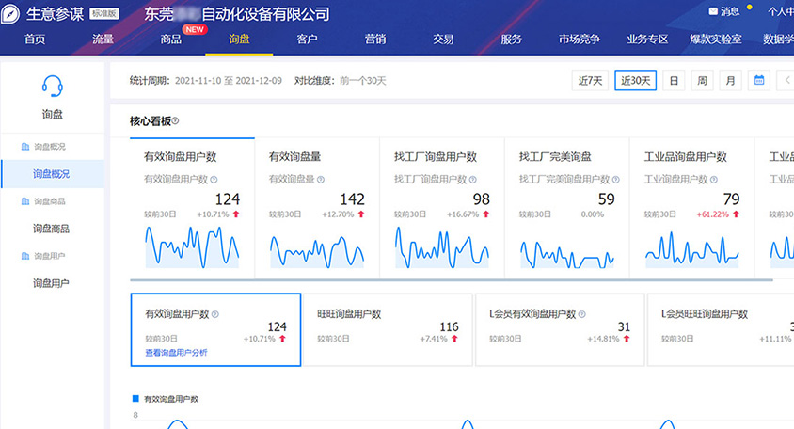Select 询盘用户 in sidebar menu
This screenshot has height=429, width=794.
point(53,283)
